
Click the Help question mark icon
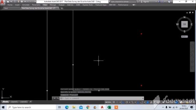[169, 2]
